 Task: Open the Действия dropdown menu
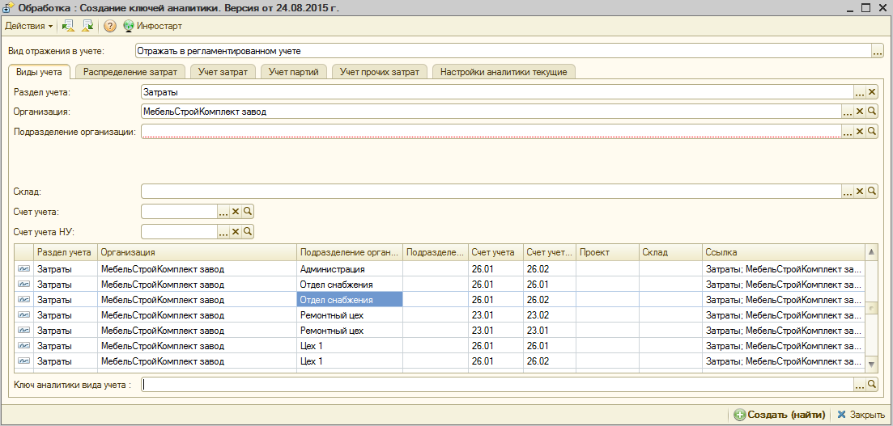pyautogui.click(x=28, y=26)
